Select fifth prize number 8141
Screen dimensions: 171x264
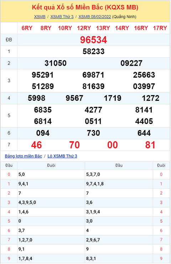pyautogui.click(x=144, y=110)
